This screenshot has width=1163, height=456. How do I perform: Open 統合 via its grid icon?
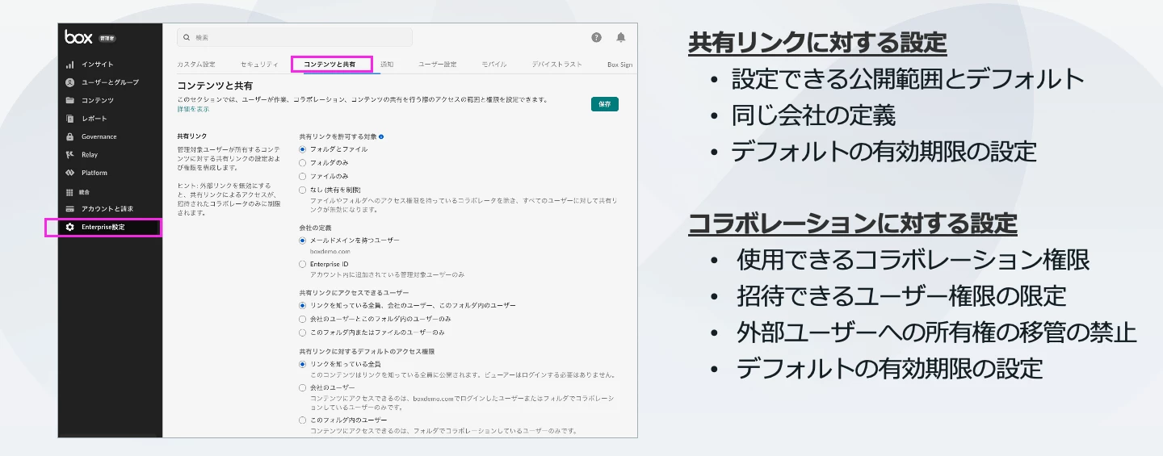tap(70, 192)
